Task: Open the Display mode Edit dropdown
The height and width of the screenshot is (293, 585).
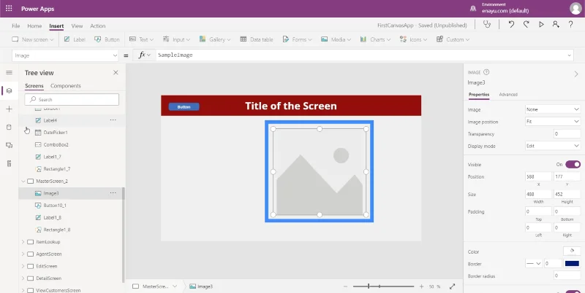Action: [553, 146]
